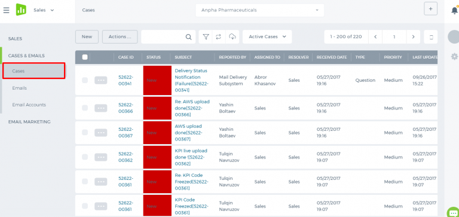459x217 pixels.
Task: Click the search magnifier icon
Action: tap(188, 37)
